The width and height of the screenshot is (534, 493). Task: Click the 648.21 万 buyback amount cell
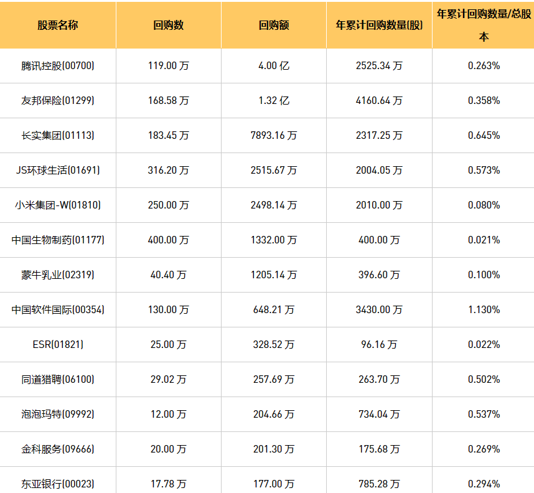point(274,309)
